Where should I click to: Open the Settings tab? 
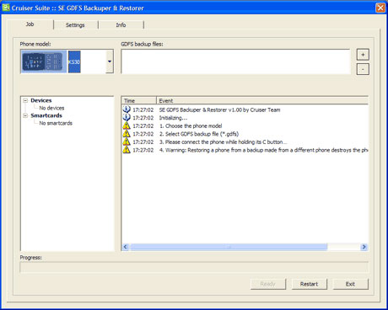(x=75, y=25)
